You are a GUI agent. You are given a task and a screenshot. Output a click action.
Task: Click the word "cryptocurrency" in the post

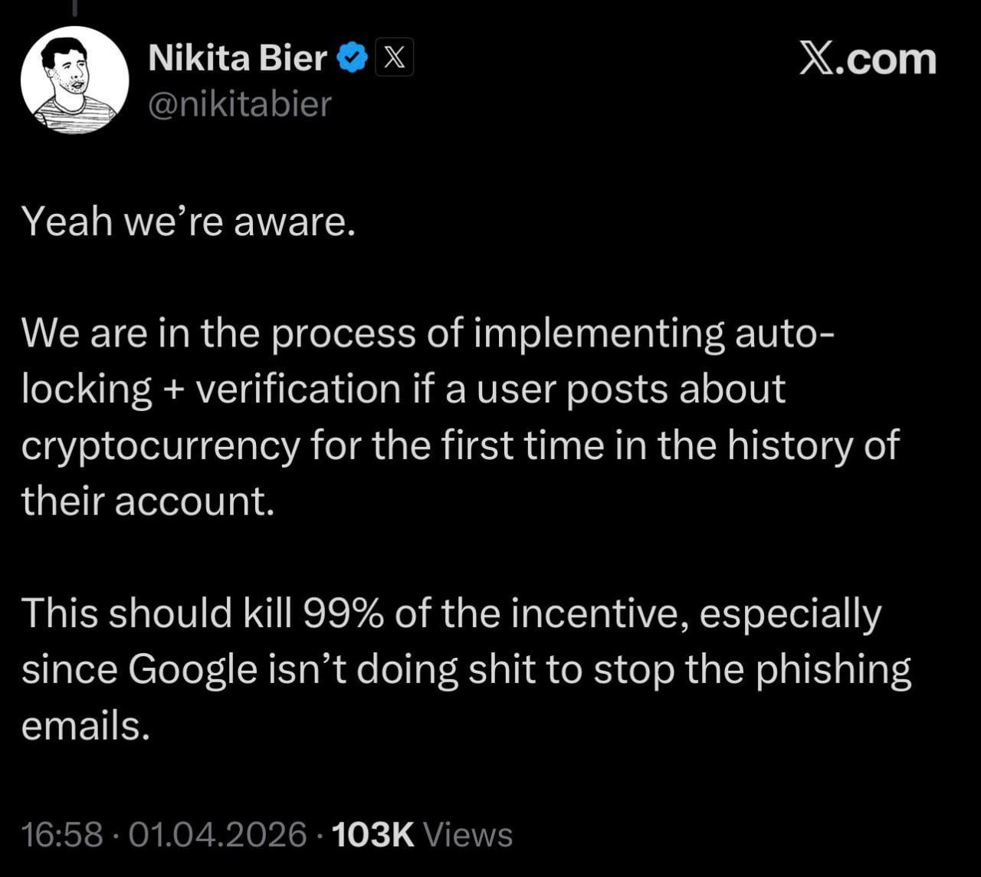coord(160,446)
